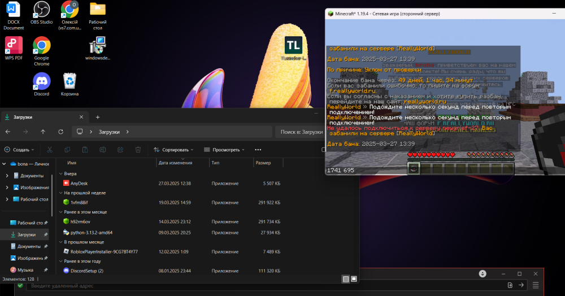Open the DOCX Document desktop icon
Screen dimensions: 565x296
[14, 16]
